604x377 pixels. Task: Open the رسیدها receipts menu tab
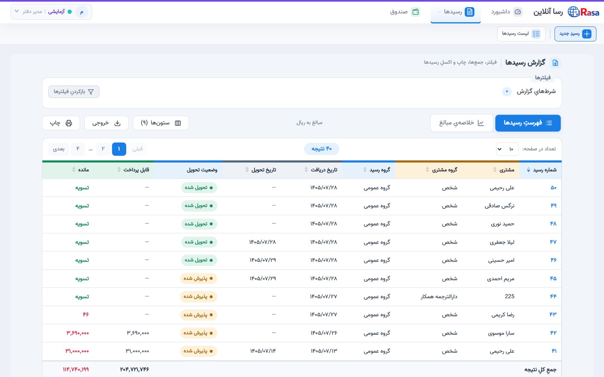(x=456, y=12)
